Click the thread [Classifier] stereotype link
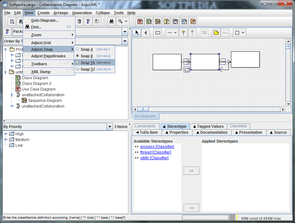Viewport: 295px width, 223px height. pos(156,152)
